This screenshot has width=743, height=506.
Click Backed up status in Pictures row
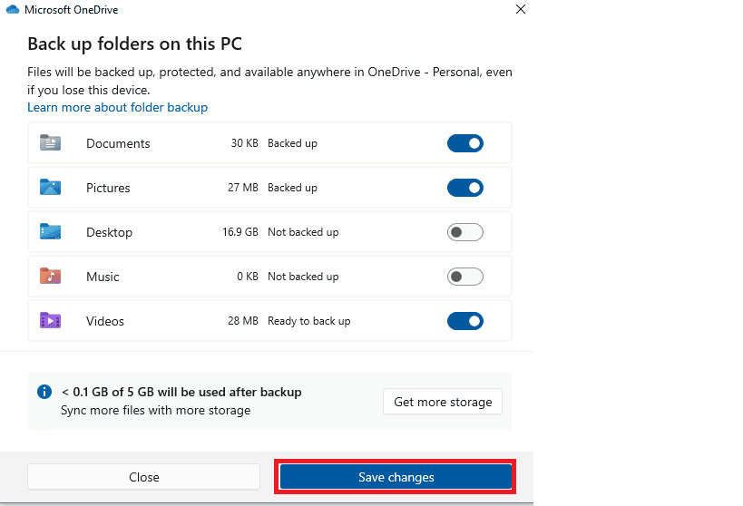pos(292,188)
